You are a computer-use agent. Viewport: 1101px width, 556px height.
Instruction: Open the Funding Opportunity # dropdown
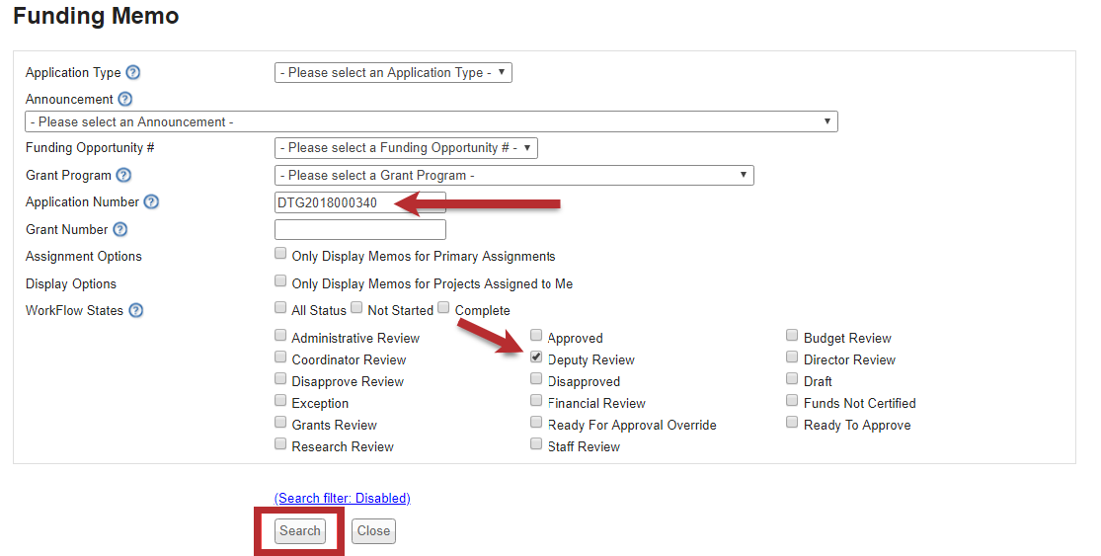point(406,148)
